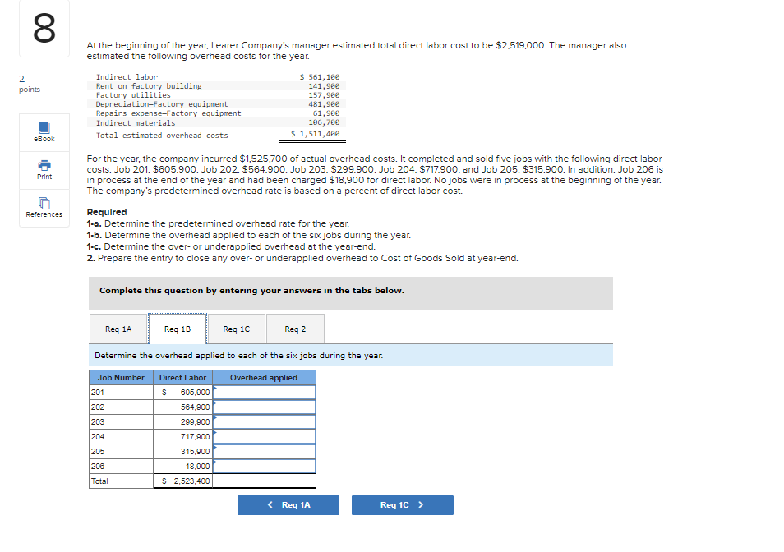
Task: Open the eBook resource icon
Action: pyautogui.click(x=44, y=127)
